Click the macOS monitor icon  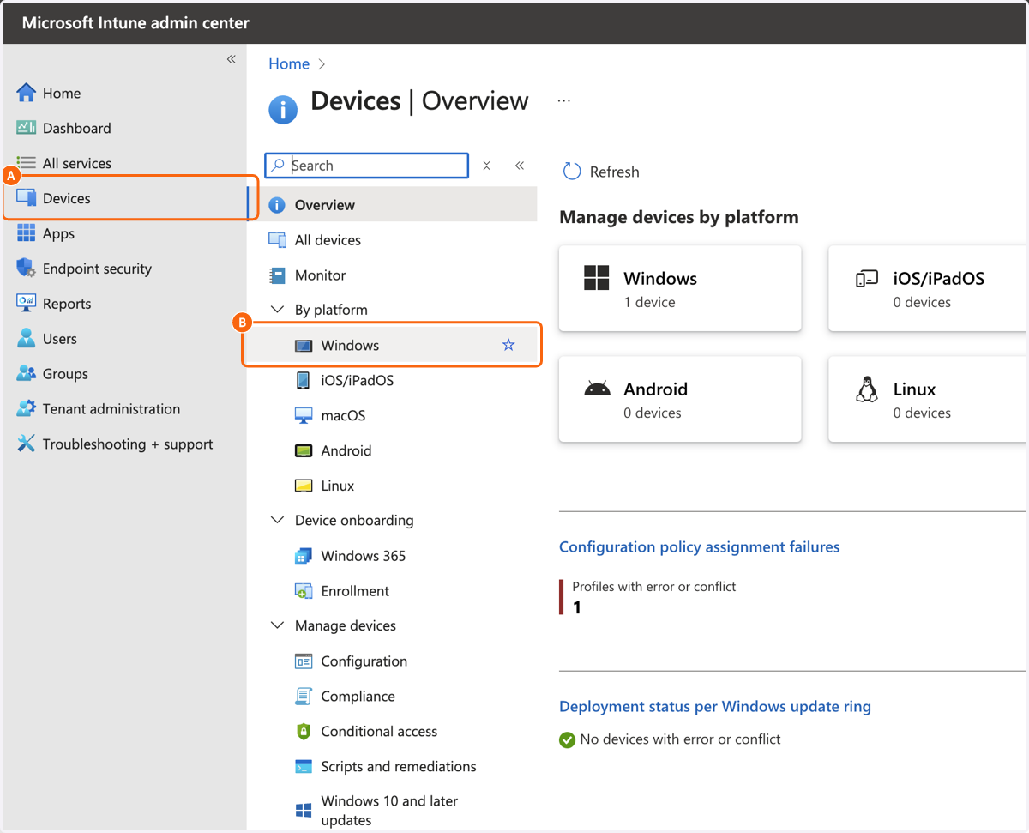303,415
